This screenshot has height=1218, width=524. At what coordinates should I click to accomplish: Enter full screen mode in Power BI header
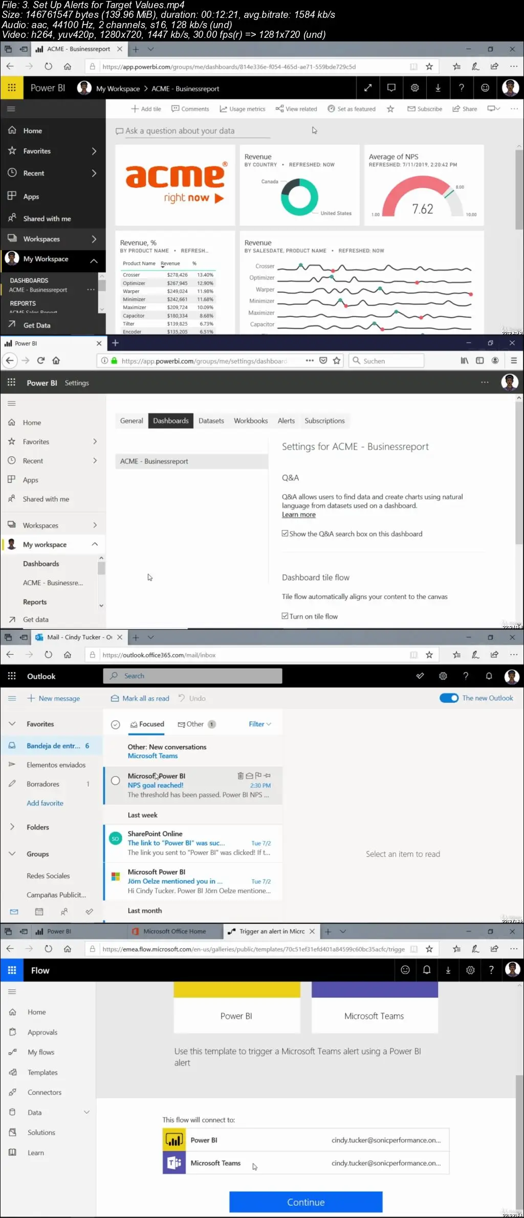pos(368,88)
